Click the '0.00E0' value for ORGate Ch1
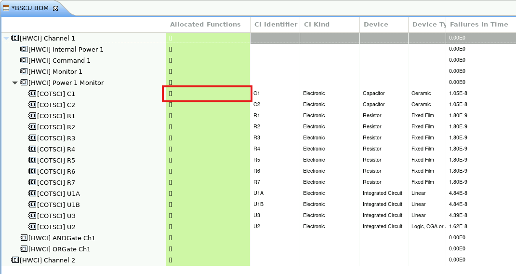The image size is (516, 274). pyautogui.click(x=457, y=248)
